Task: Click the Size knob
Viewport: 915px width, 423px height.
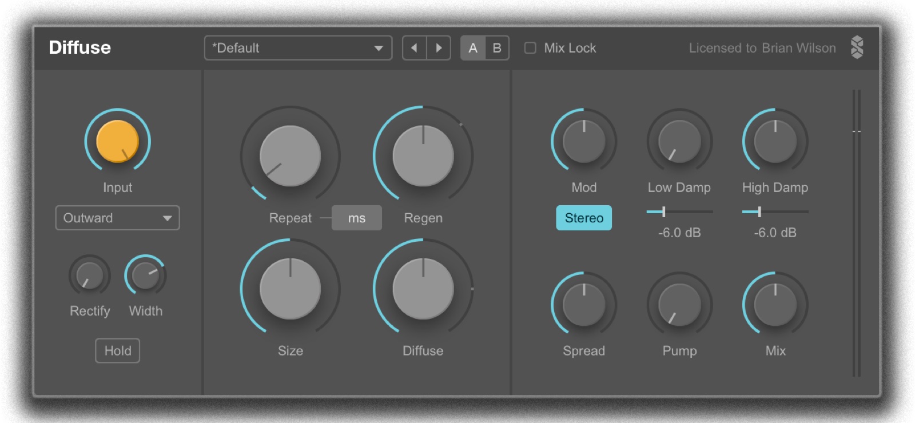Action: (290, 288)
